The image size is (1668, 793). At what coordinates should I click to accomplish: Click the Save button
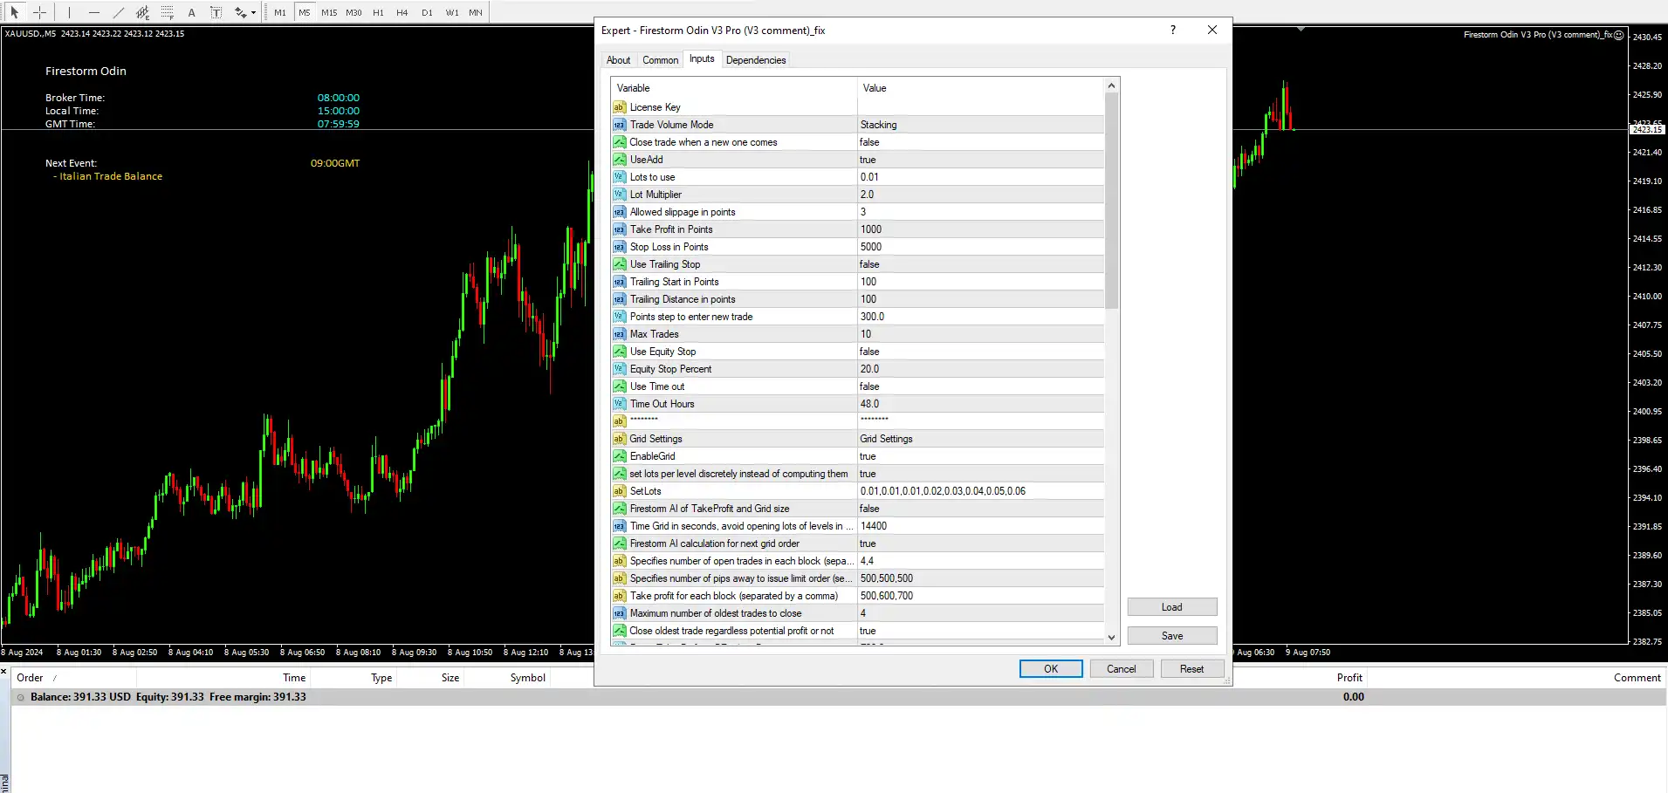(1172, 636)
